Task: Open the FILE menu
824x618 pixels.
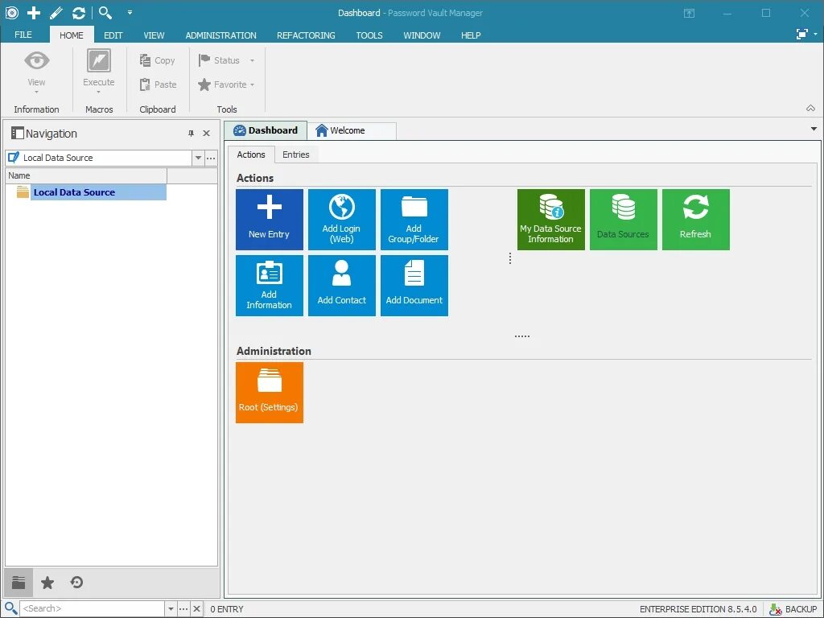Action: coord(23,35)
